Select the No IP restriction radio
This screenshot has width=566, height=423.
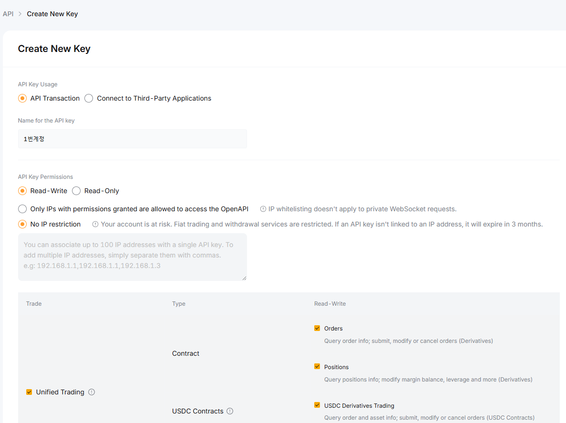[22, 224]
